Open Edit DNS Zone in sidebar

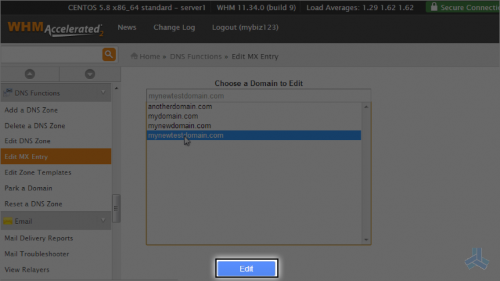[x=27, y=141]
